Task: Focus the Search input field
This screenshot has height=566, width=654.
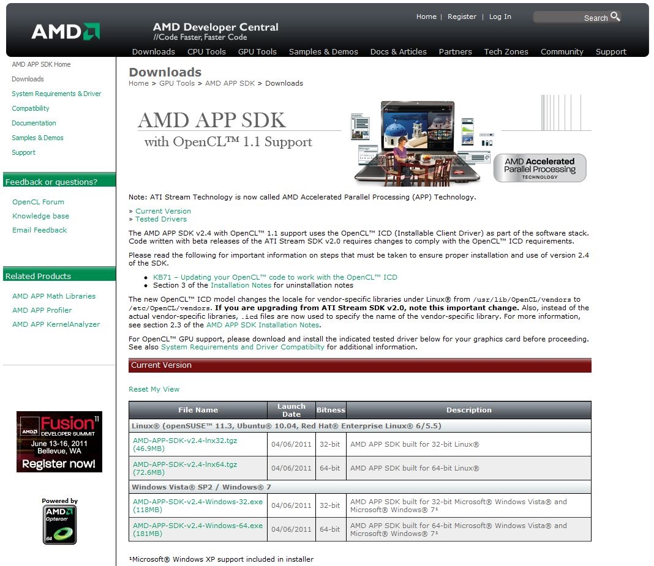Action: click(570, 17)
